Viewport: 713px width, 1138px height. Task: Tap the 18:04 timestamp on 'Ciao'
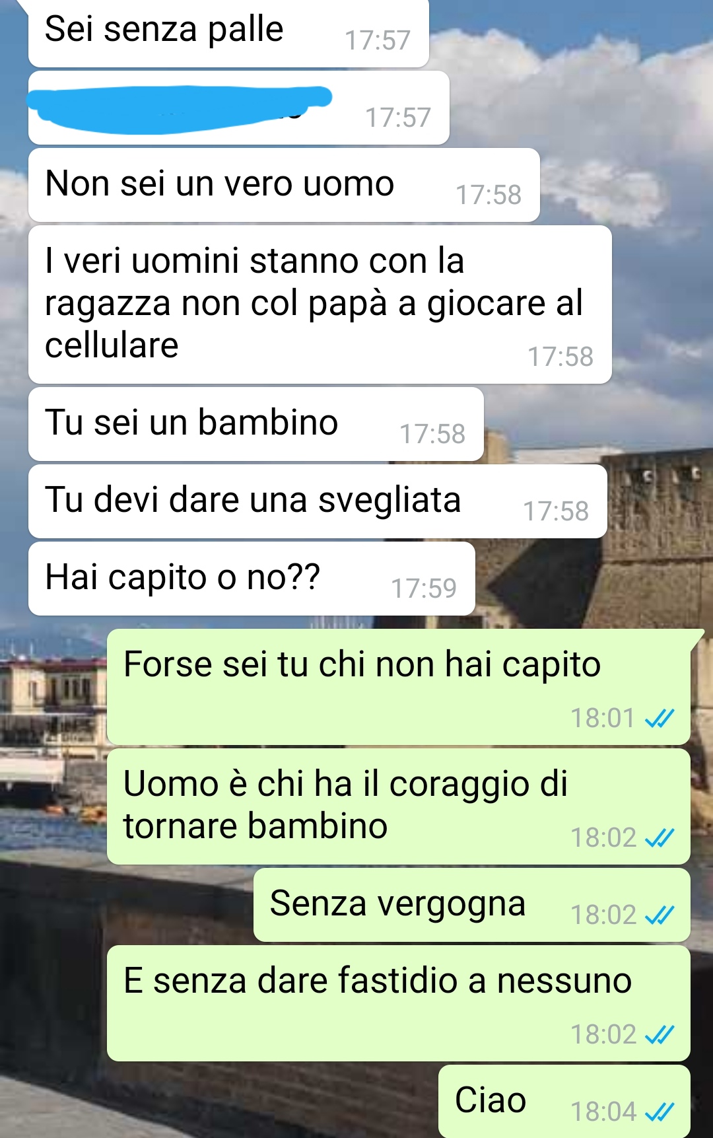[x=603, y=1112]
